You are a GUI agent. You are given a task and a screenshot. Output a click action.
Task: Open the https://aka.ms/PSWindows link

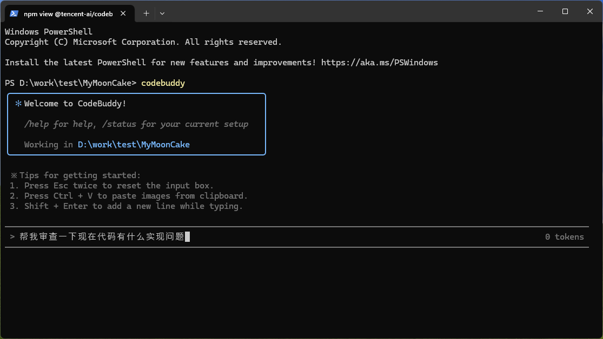click(379, 63)
